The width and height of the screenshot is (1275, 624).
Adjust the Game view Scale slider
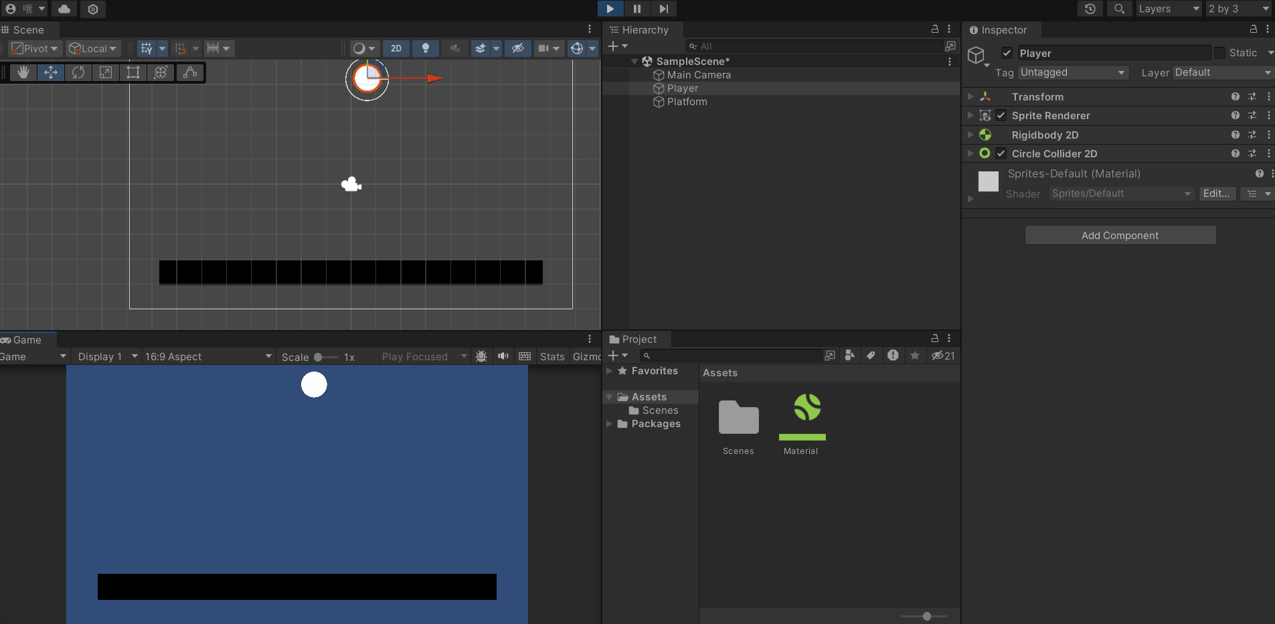coord(319,357)
